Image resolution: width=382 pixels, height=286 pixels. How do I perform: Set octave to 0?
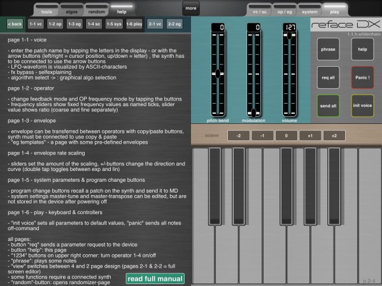click(x=286, y=136)
